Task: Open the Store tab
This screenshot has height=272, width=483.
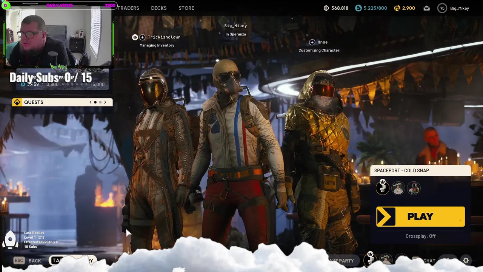Action: click(186, 8)
